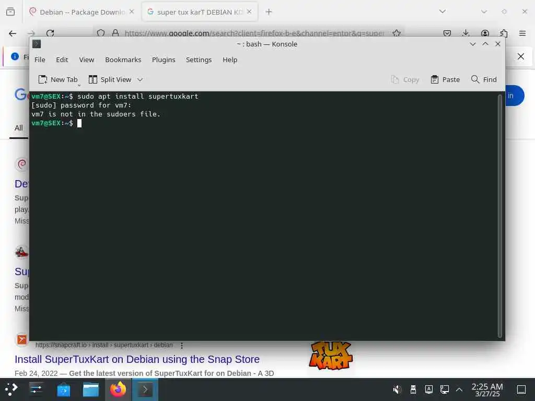The height and width of the screenshot is (401, 535).
Task: Open the KDE application launcher
Action: pyautogui.click(x=11, y=389)
